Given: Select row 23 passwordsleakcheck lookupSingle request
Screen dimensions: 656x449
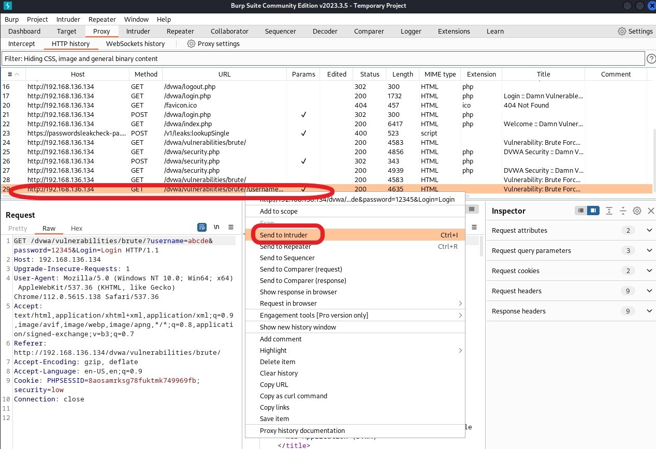Looking at the screenshot, I should (326, 133).
